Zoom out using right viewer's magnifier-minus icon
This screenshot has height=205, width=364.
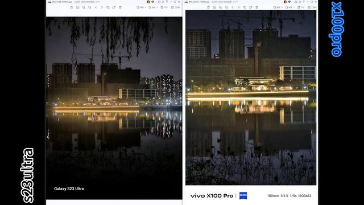coord(226,7)
